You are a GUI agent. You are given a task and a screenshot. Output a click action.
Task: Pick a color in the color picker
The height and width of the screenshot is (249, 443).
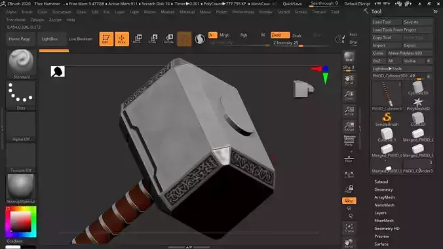(x=20, y=222)
